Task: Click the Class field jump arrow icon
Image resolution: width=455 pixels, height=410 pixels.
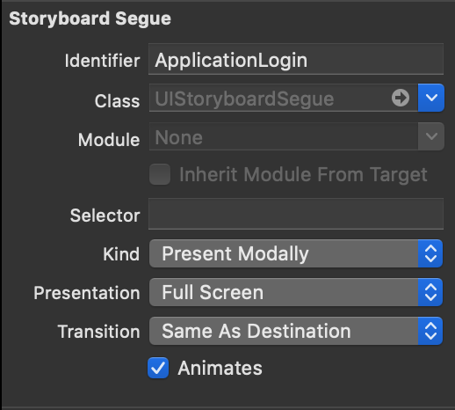Action: [x=401, y=98]
